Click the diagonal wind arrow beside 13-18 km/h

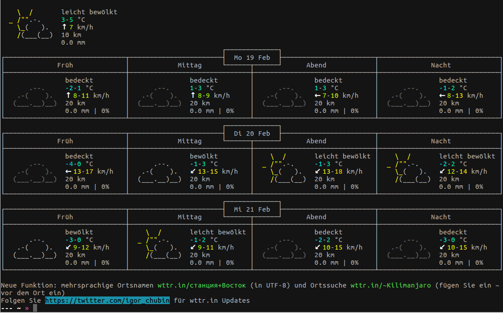pyautogui.click(x=318, y=171)
